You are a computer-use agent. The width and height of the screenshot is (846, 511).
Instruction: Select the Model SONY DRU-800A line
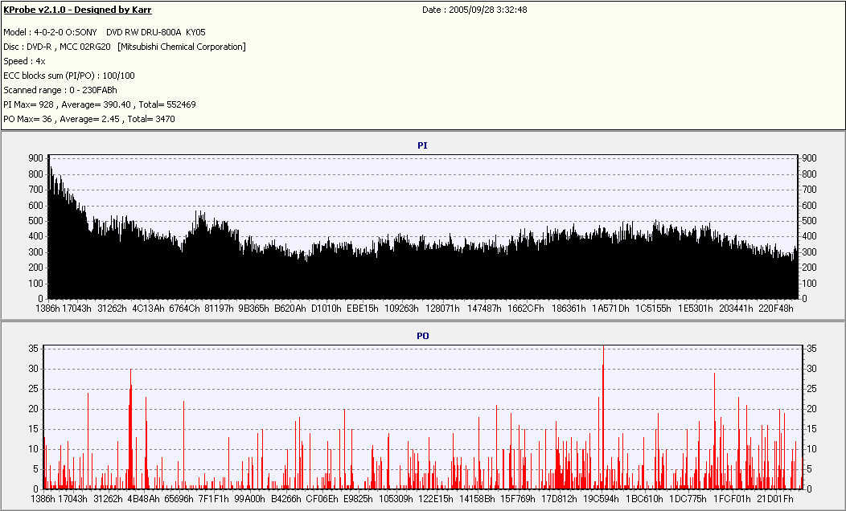[105, 32]
